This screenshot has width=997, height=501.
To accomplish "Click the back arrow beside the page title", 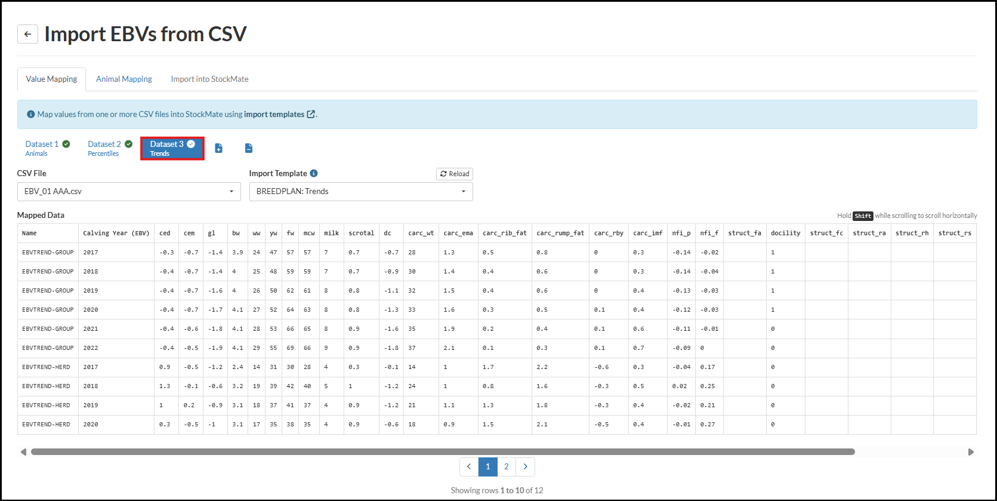I will [27, 34].
